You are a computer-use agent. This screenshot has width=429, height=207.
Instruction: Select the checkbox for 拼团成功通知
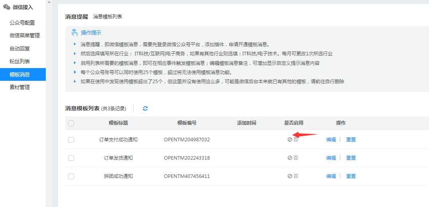71,176
